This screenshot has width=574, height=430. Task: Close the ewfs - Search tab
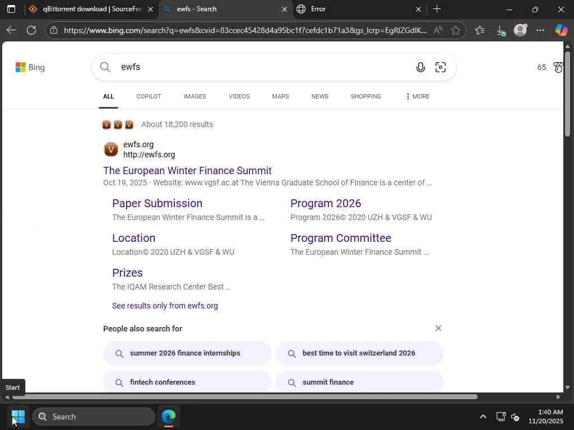[284, 9]
